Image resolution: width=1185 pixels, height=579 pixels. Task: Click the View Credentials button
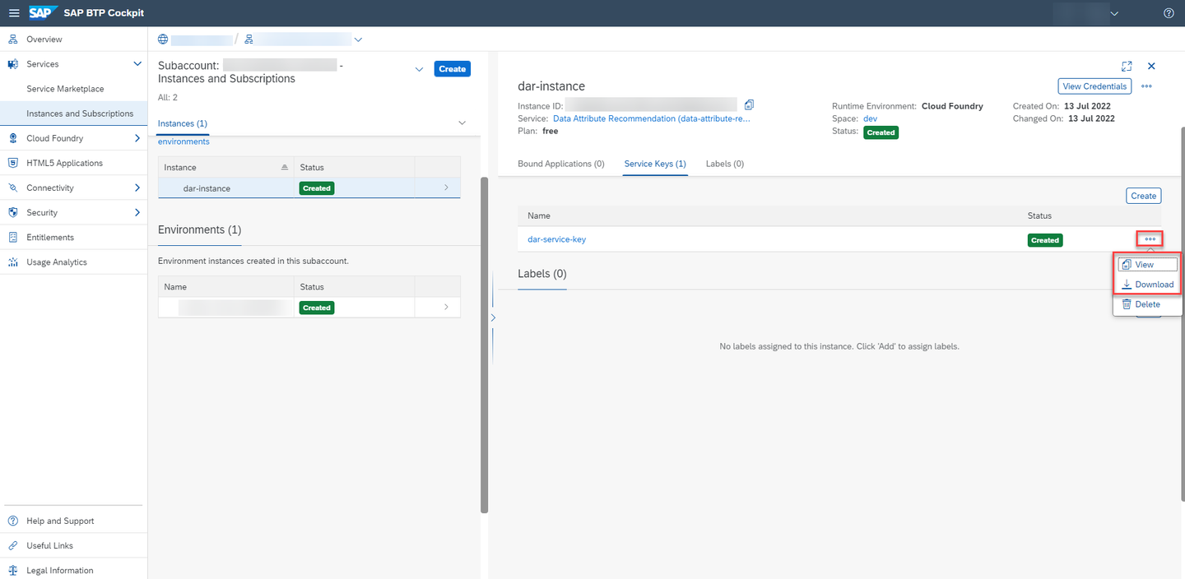pyautogui.click(x=1094, y=86)
